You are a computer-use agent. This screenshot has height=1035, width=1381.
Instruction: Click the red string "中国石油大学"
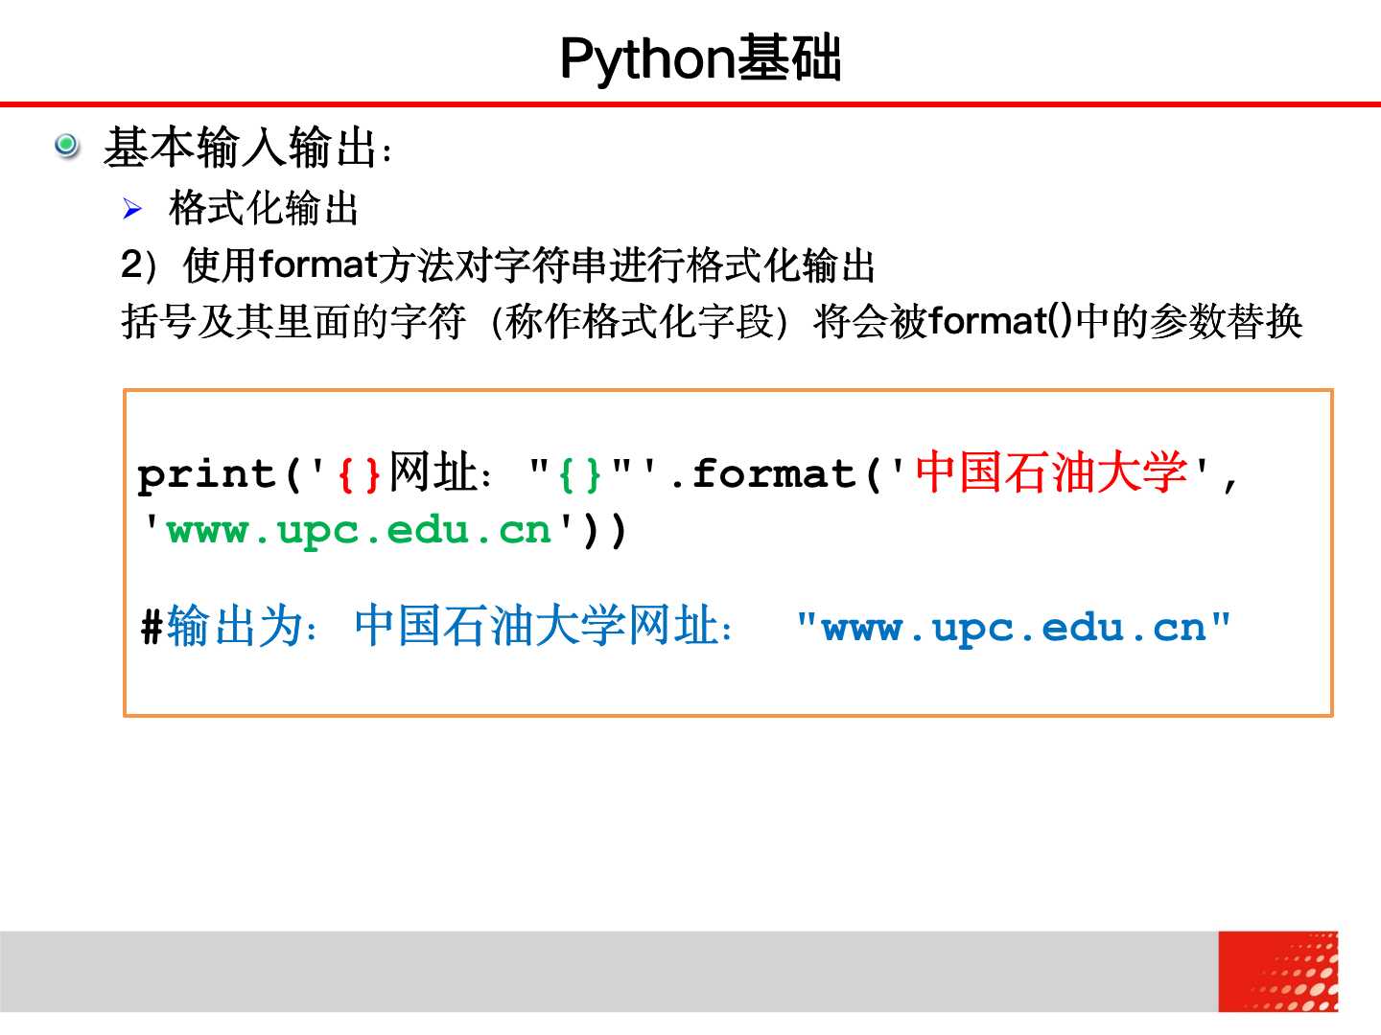(1052, 472)
